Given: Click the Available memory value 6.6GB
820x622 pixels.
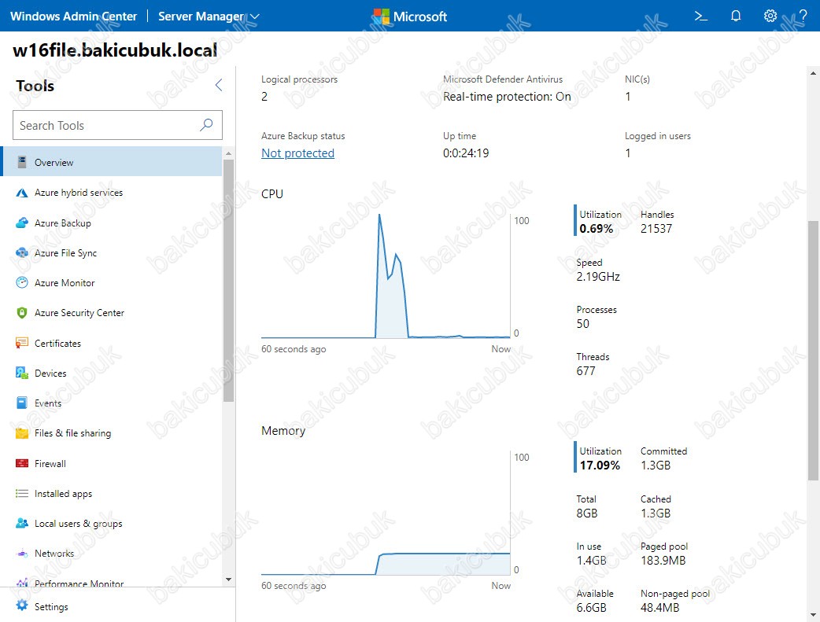Looking at the screenshot, I should point(592,607).
